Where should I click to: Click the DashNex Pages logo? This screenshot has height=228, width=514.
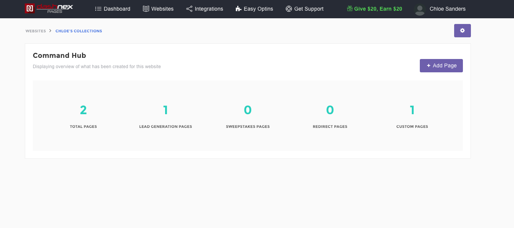click(49, 8)
